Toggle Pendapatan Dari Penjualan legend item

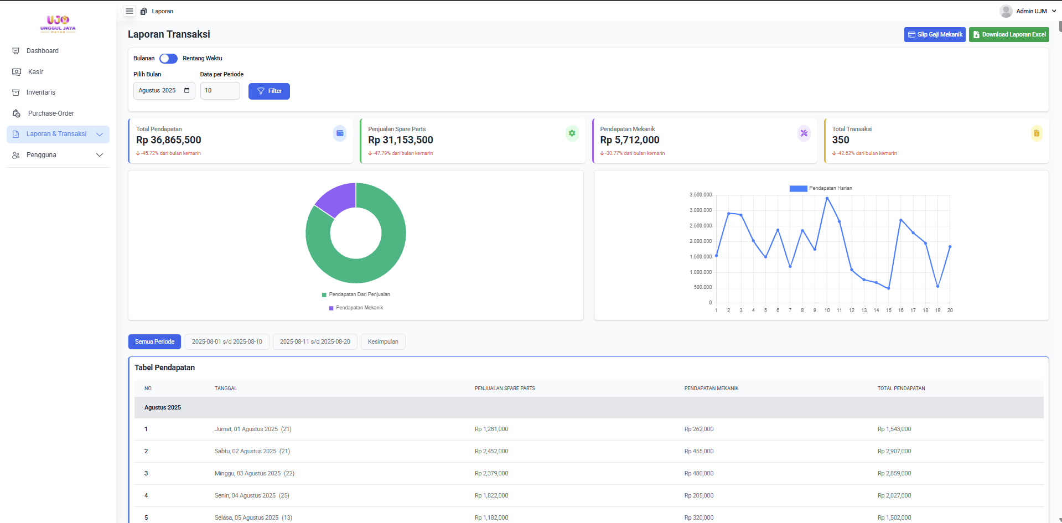coord(356,294)
